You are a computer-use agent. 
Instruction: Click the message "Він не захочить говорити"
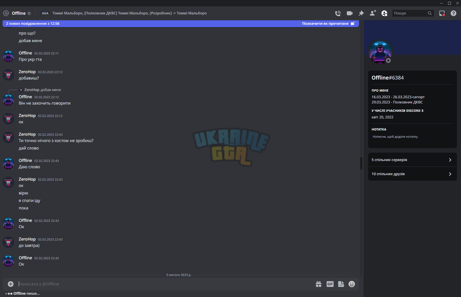(45, 103)
